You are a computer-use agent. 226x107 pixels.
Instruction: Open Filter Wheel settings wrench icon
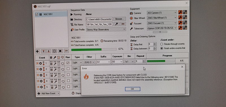click(x=180, y=18)
